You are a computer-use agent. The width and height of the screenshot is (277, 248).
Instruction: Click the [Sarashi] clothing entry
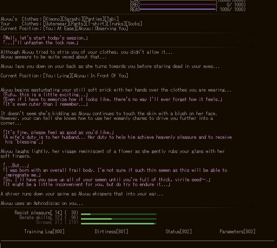click(72, 19)
